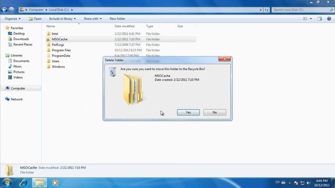
Task: Click the Intel folder icon
Action: pyautogui.click(x=49, y=33)
